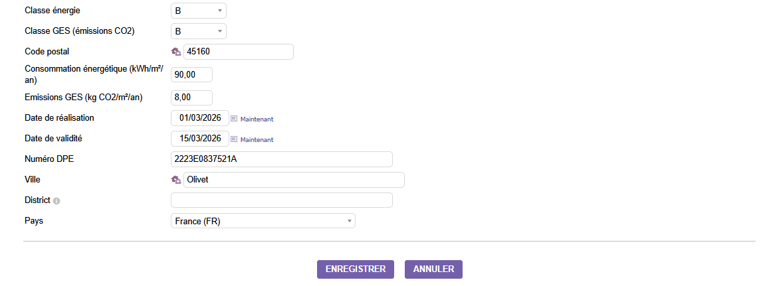The image size is (771, 286).
Task: Click the Consommation énergétique input
Action: (x=191, y=75)
